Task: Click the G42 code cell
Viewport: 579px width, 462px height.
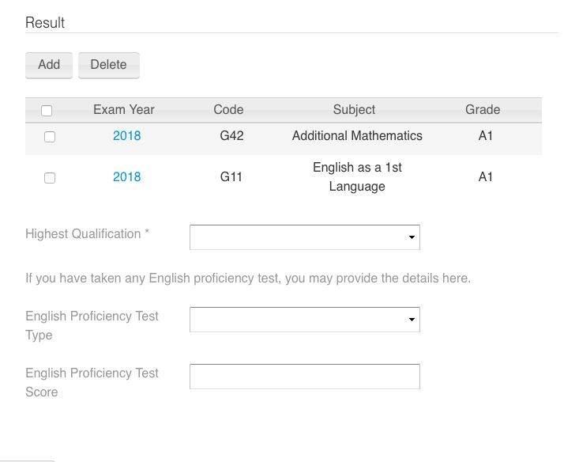Action: click(231, 136)
